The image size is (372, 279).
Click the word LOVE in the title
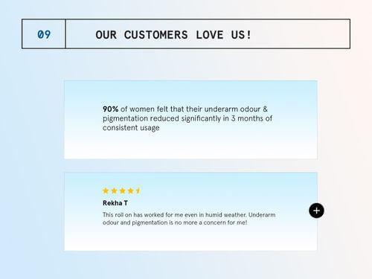[210, 35]
